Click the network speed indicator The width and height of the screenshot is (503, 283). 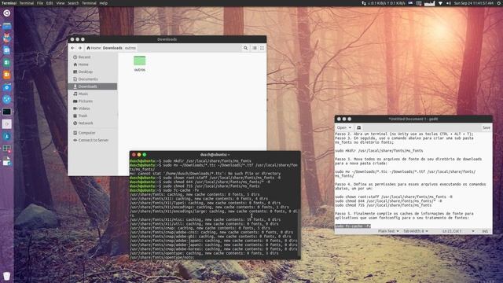point(384,3)
